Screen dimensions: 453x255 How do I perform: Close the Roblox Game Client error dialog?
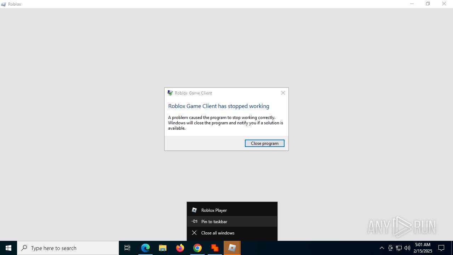click(283, 93)
